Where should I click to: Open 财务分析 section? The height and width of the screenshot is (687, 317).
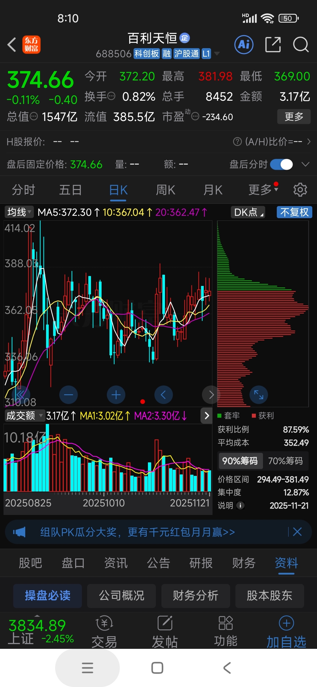coord(195,596)
